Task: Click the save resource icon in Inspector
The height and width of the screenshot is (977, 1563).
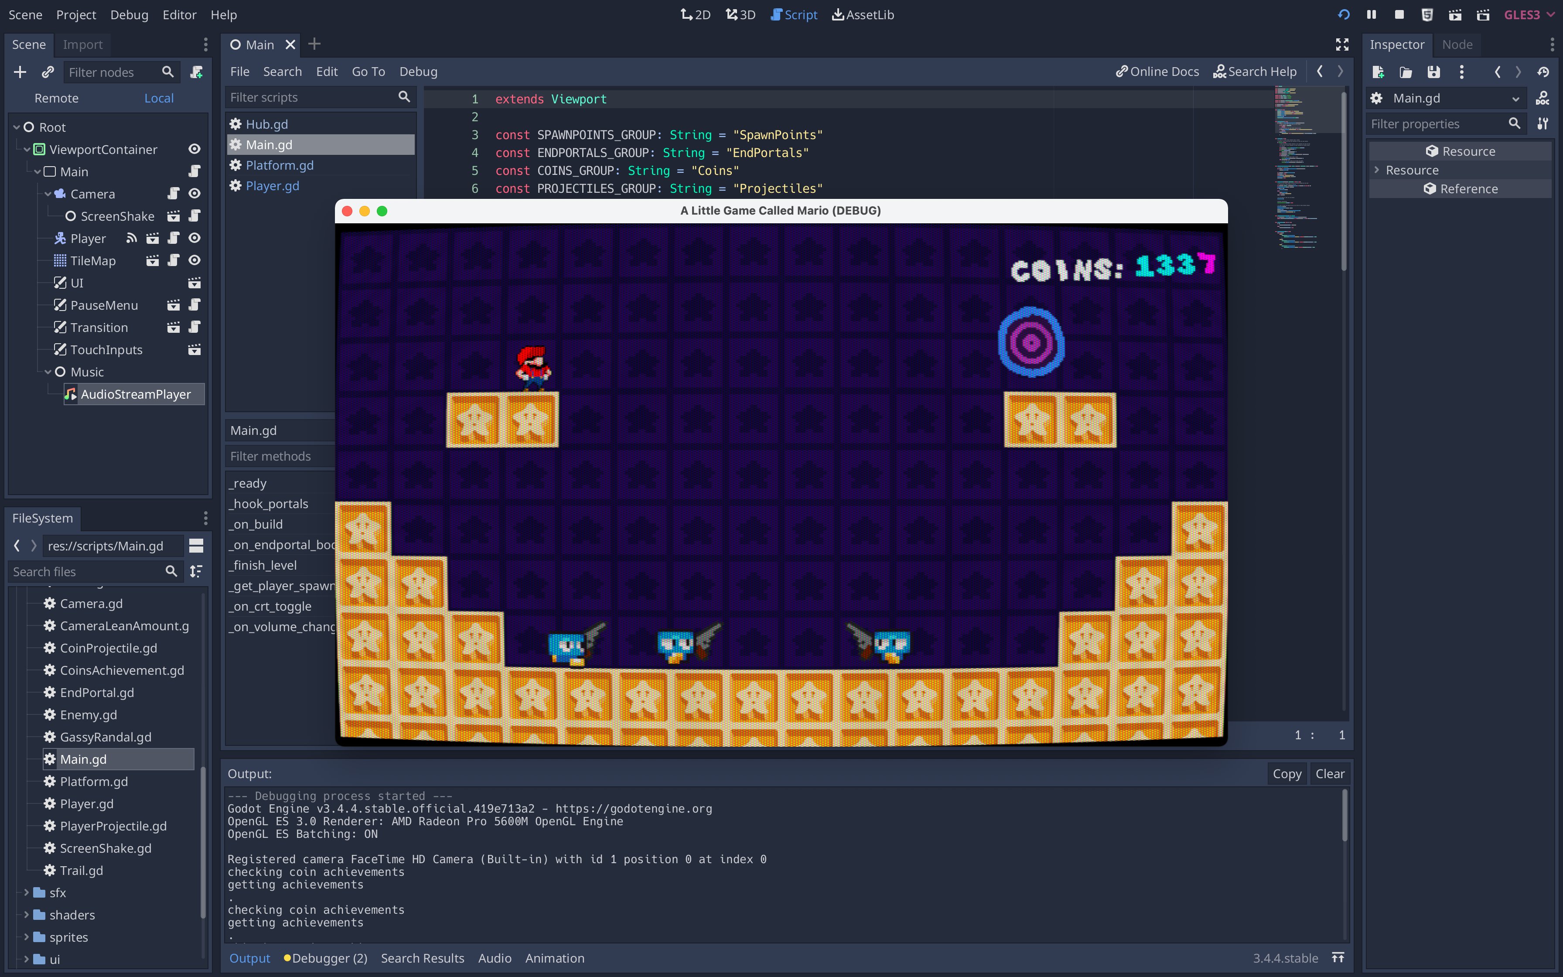Action: pyautogui.click(x=1433, y=72)
